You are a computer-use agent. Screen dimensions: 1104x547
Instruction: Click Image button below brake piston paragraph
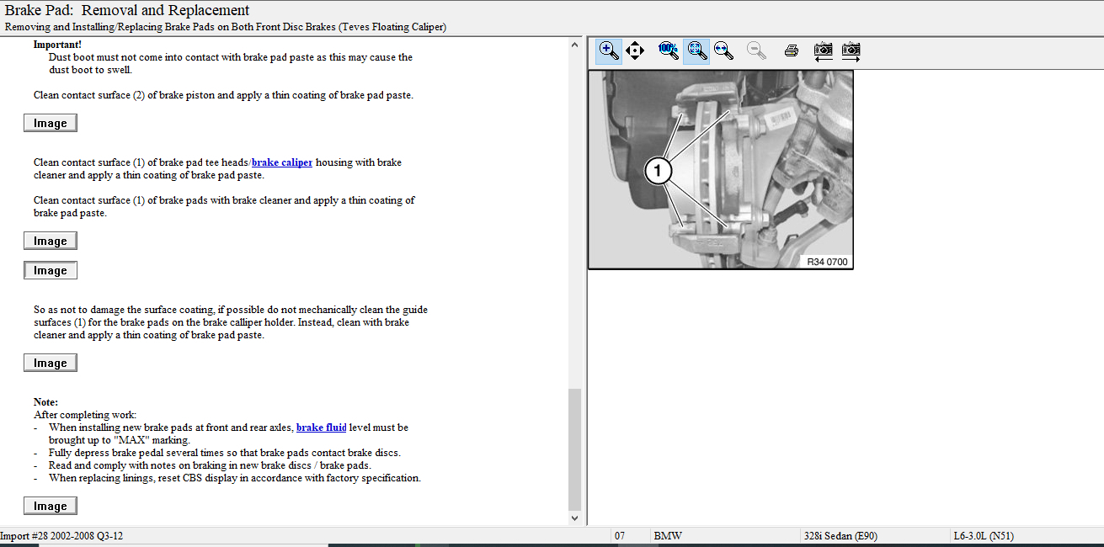point(51,123)
